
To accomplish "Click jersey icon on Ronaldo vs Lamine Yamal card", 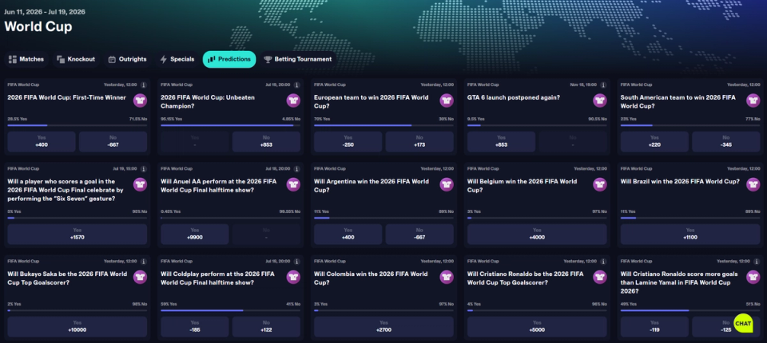I will tap(753, 277).
